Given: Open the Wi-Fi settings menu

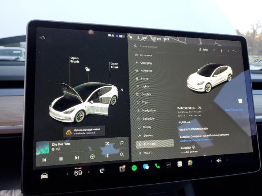Looking at the screenshot, I should pyautogui.click(x=145, y=153).
